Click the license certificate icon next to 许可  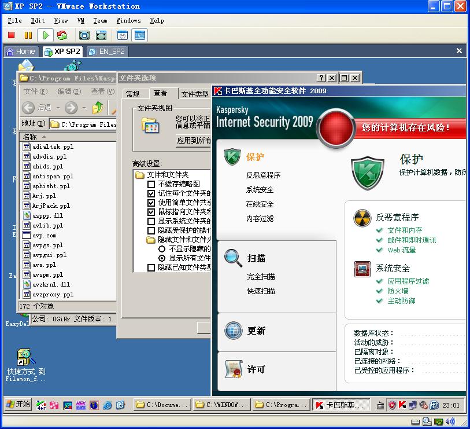(x=233, y=369)
